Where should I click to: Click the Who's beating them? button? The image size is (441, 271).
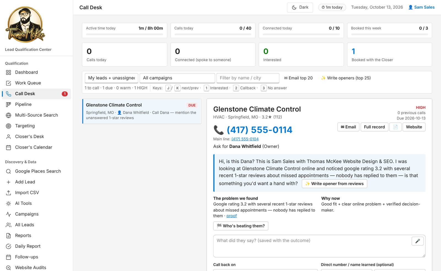(241, 226)
